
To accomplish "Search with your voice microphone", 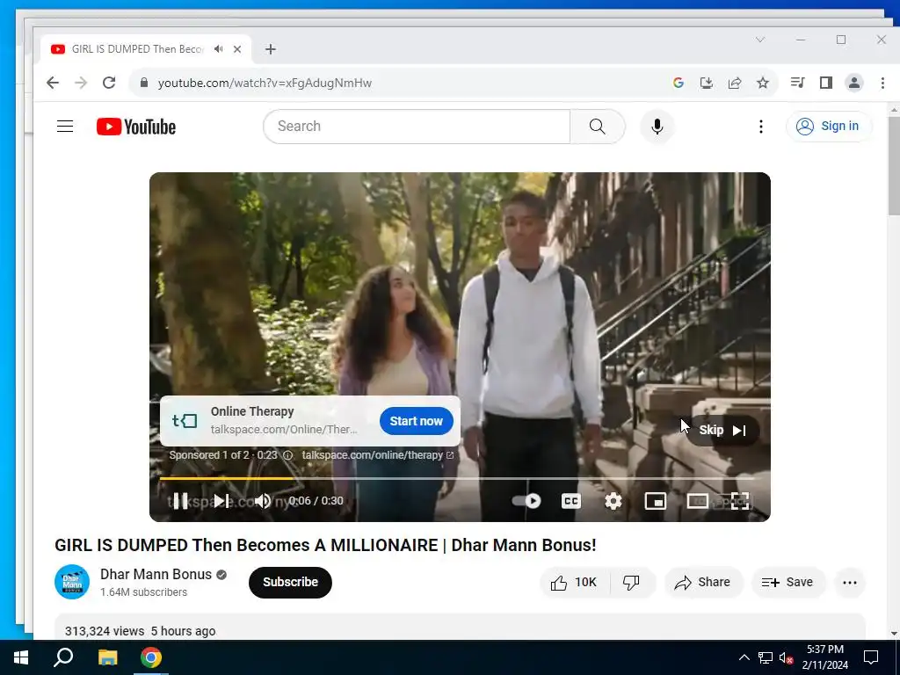I will 657,127.
